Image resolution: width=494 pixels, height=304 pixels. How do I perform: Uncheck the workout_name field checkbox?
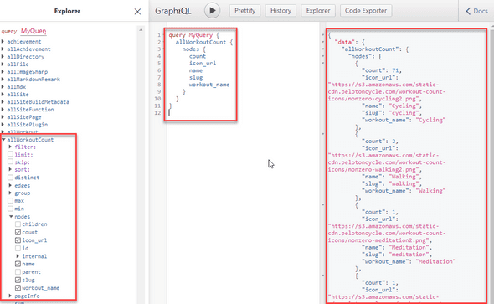click(x=18, y=288)
